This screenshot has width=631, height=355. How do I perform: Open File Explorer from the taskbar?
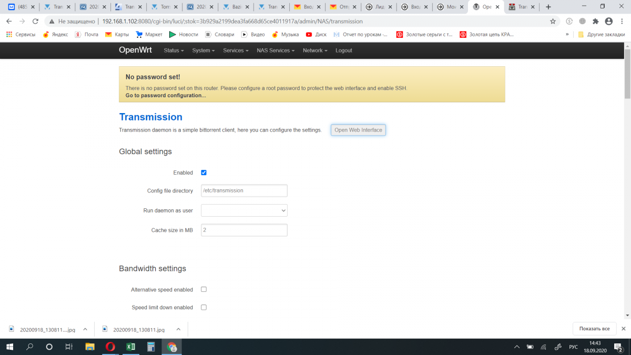[x=90, y=347]
